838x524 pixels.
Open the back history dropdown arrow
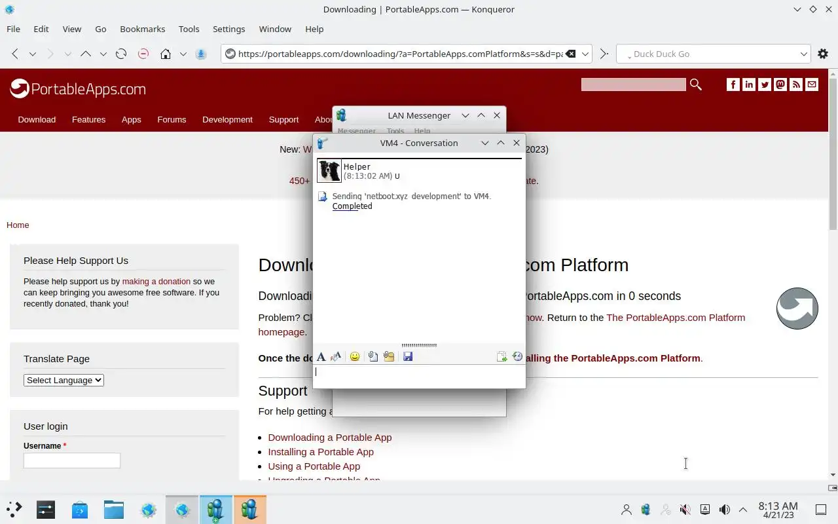point(33,54)
